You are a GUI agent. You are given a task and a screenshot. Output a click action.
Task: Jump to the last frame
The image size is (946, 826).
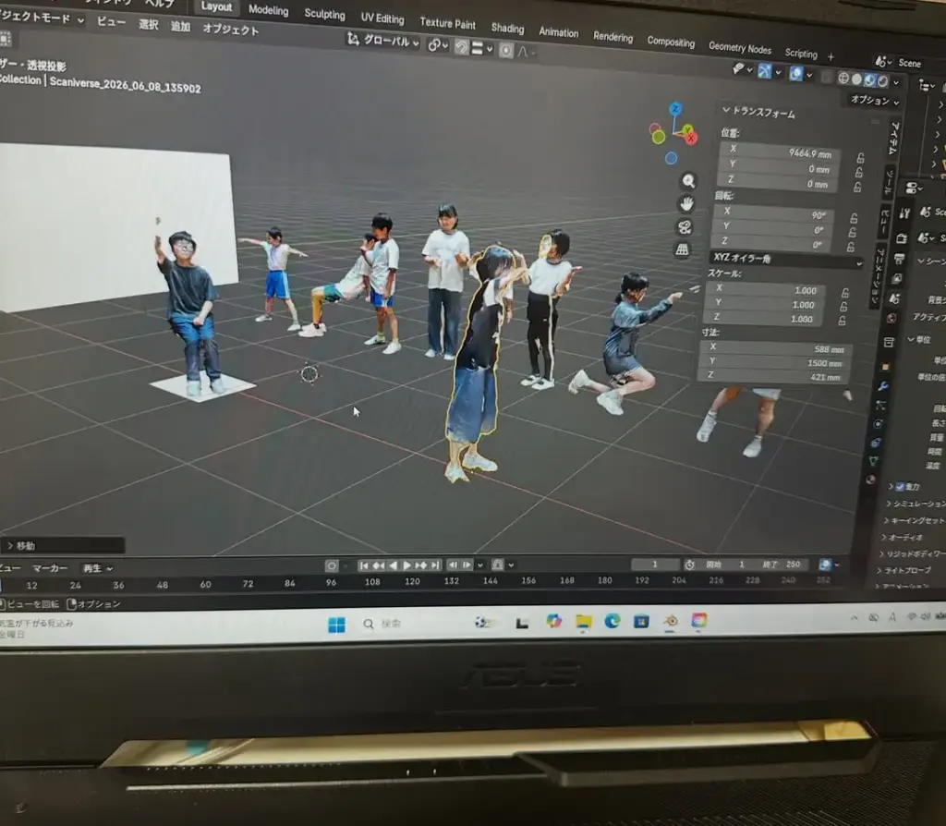[435, 565]
